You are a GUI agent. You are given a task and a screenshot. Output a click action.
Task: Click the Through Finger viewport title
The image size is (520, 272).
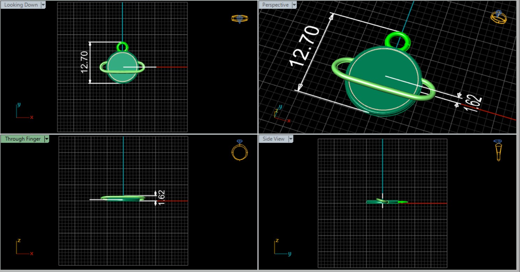click(23, 139)
